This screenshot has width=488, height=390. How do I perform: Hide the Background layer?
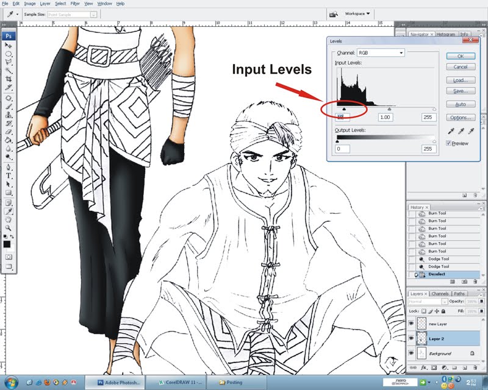tap(412, 353)
